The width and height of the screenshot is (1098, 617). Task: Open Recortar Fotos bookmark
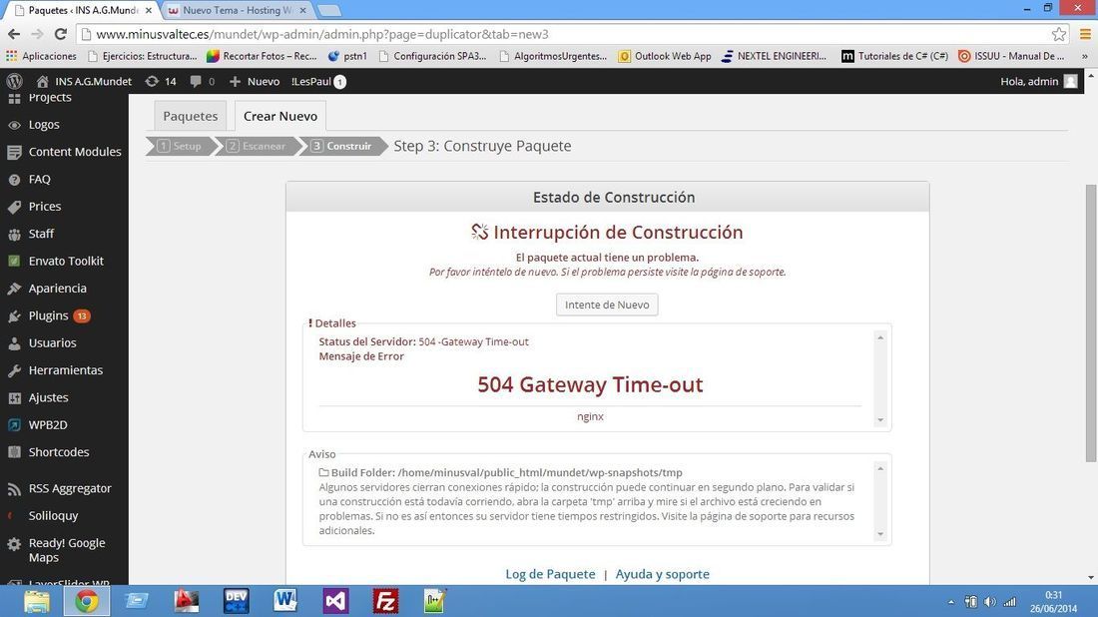[x=263, y=56]
